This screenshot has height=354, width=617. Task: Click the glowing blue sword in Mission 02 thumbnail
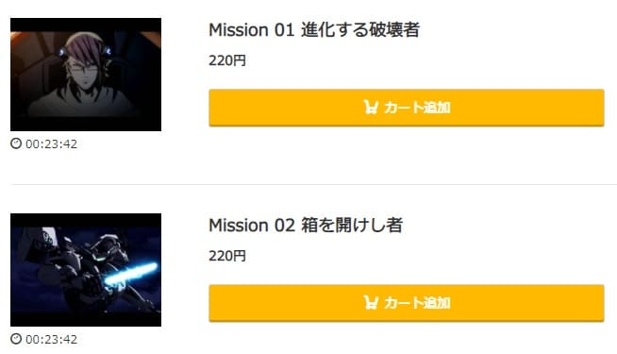pos(131,273)
